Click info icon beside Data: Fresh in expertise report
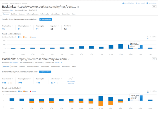Viewport: 158px width, 113px height. click(x=36, y=10)
